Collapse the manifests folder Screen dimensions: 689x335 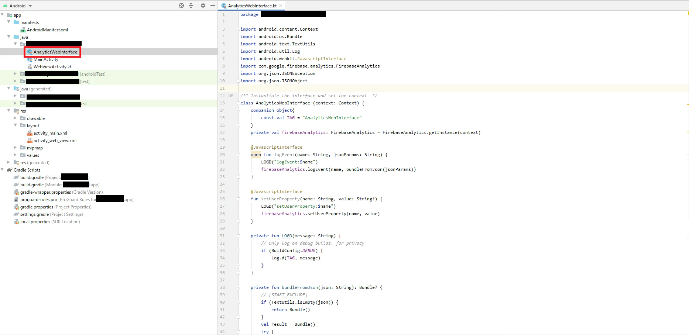[x=9, y=22]
